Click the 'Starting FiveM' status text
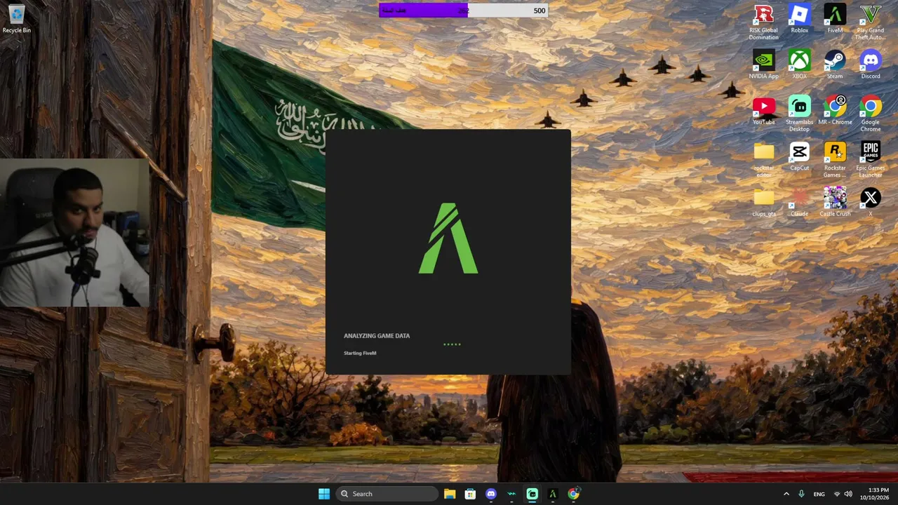The width and height of the screenshot is (898, 505). 360,353
